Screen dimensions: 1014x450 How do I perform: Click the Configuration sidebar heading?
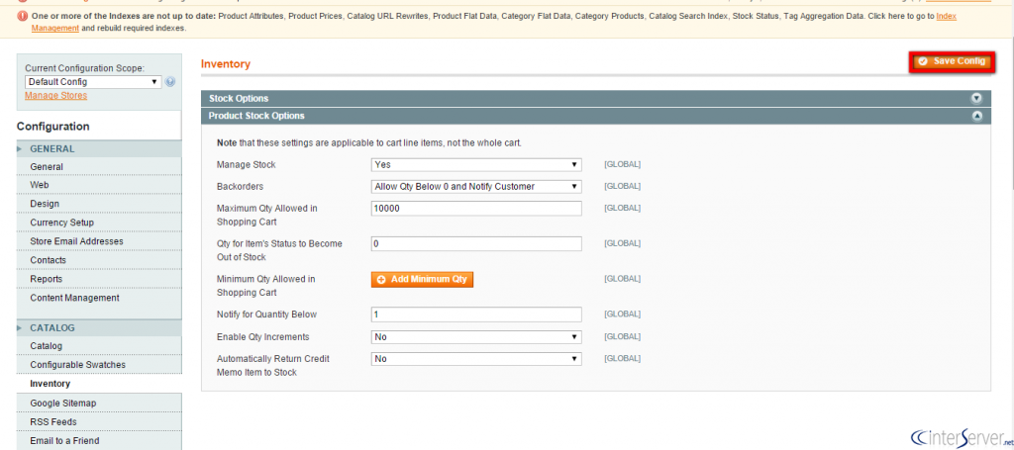point(53,127)
